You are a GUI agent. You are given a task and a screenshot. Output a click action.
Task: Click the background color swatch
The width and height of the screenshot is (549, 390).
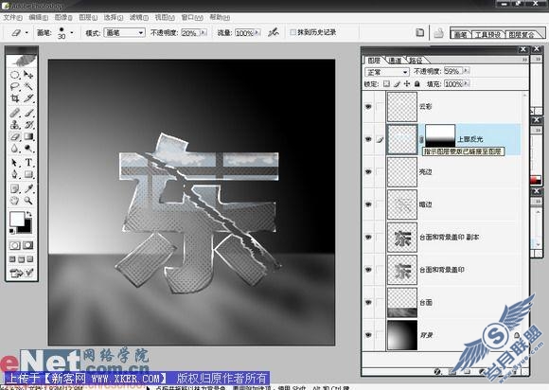(x=28, y=228)
